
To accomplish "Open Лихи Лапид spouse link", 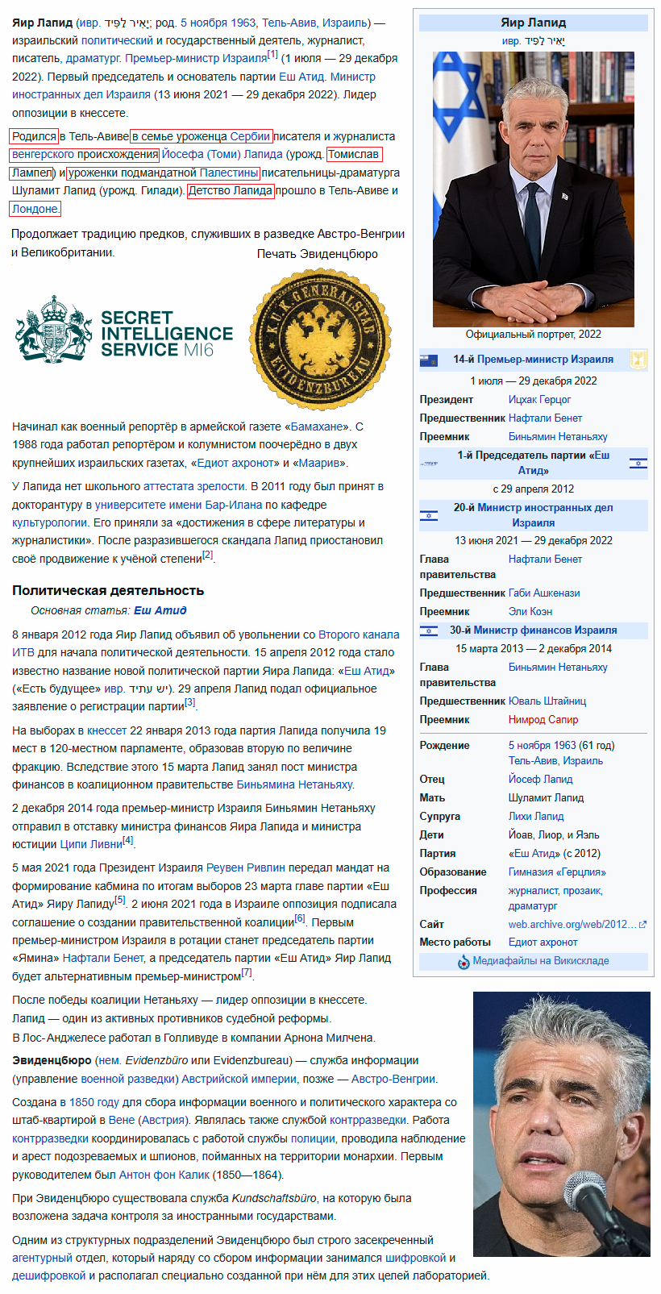I will pos(536,816).
